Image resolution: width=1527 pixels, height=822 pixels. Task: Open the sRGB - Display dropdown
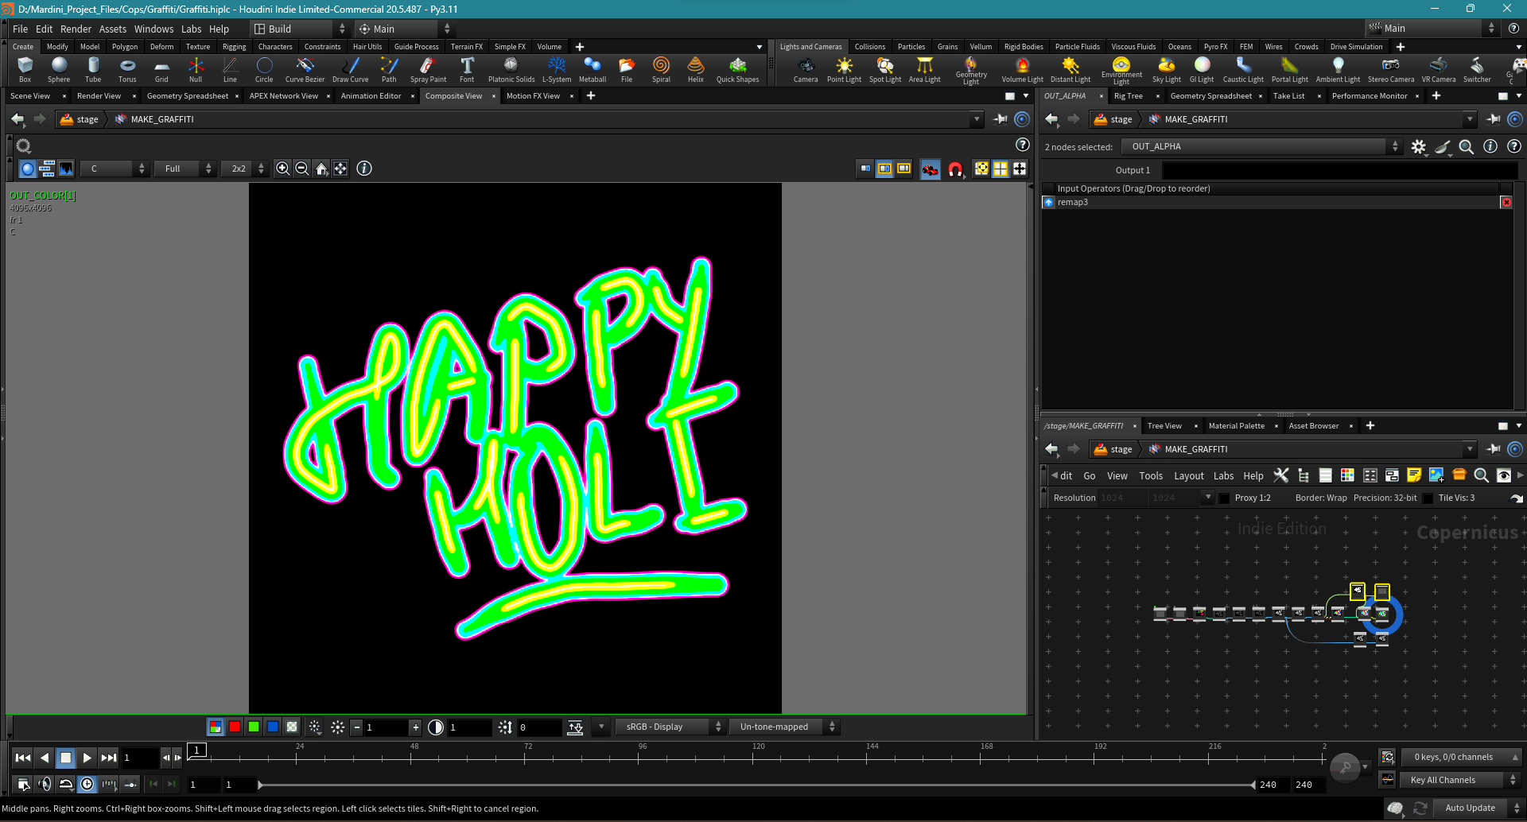[670, 727]
